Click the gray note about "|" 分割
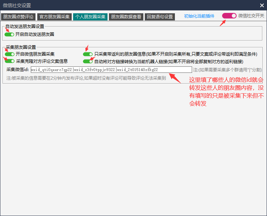 [227, 70]
